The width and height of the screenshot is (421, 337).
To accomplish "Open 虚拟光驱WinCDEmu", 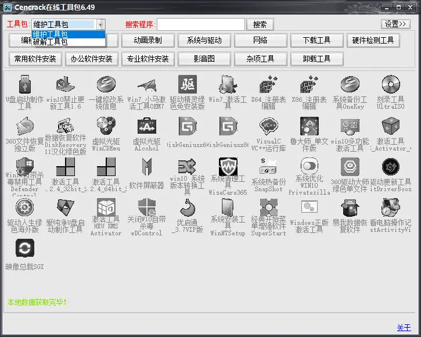I will (x=106, y=126).
